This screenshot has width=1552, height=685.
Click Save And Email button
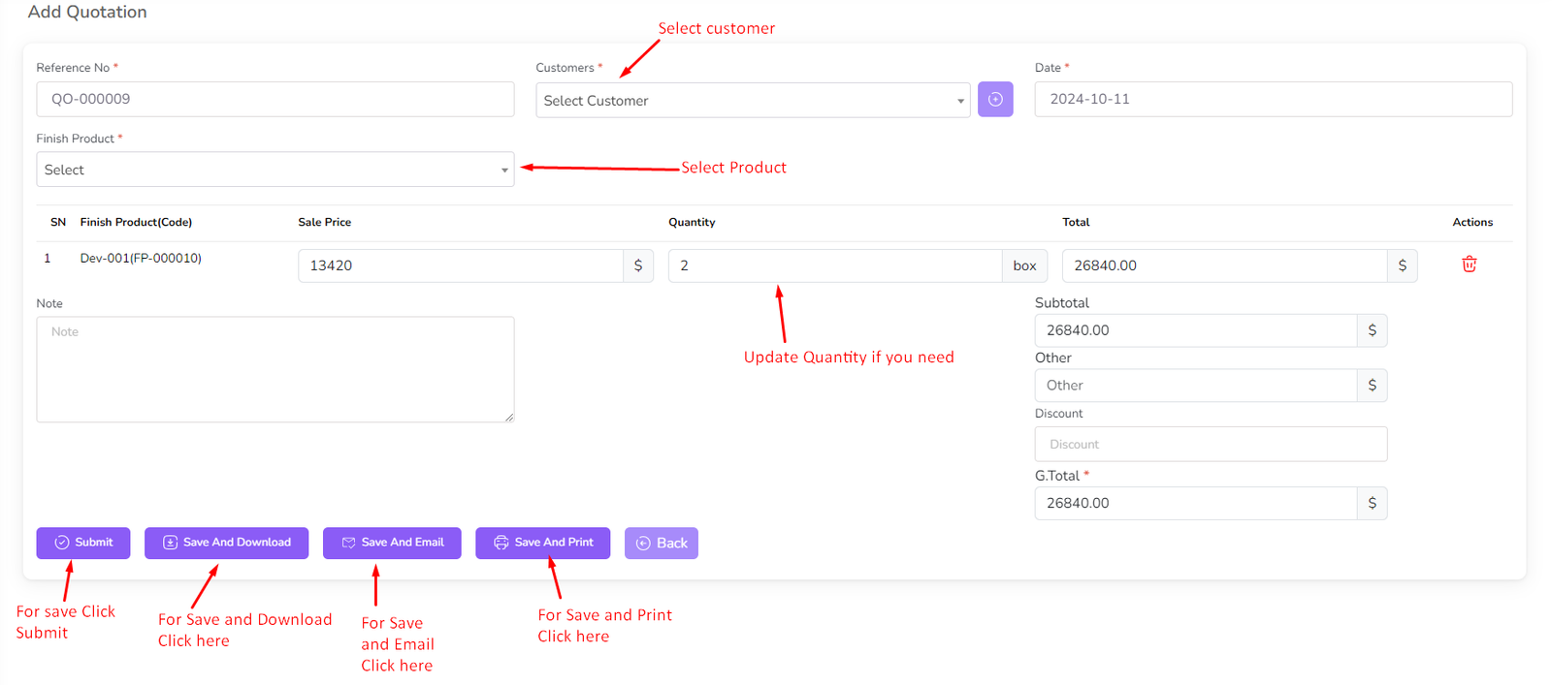pyautogui.click(x=392, y=543)
